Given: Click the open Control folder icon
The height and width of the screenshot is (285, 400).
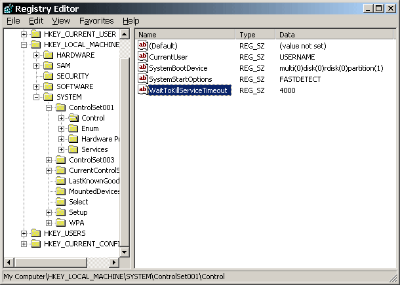Looking at the screenshot, I should tap(73, 118).
